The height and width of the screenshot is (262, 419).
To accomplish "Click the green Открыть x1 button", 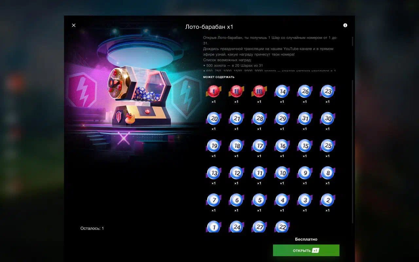I will coord(306,251).
